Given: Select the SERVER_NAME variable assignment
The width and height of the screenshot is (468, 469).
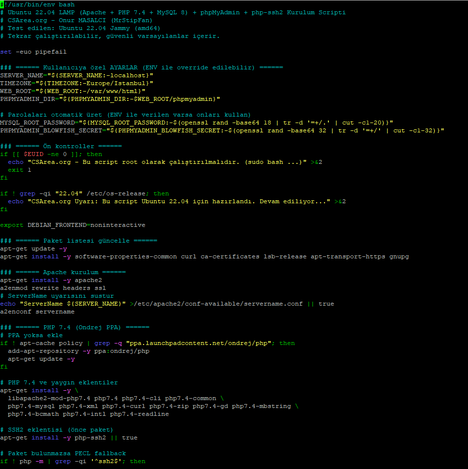Looking at the screenshot, I should [x=77, y=75].
